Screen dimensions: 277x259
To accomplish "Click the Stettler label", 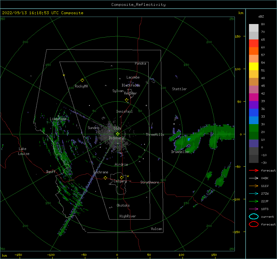I will tap(179, 89).
